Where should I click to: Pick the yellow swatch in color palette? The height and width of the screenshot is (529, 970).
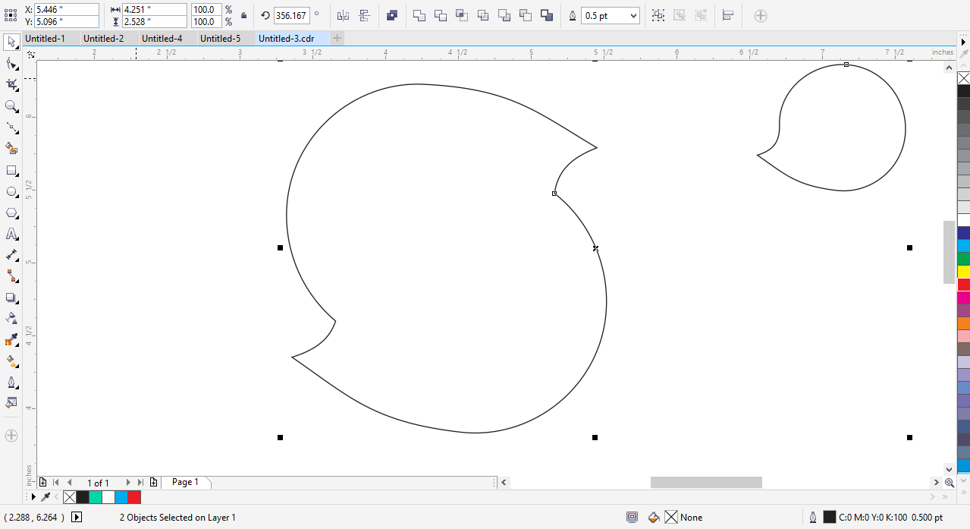[963, 272]
